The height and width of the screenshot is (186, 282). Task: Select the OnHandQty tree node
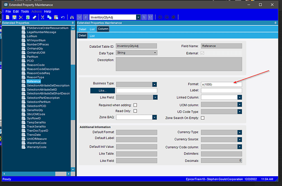point(35,49)
